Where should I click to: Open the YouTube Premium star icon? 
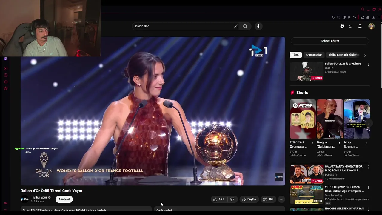[342, 26]
